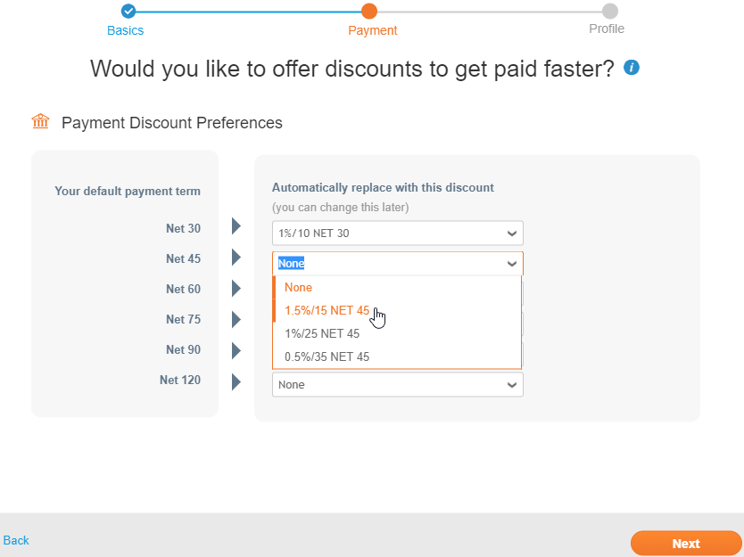This screenshot has height=557, width=744.
Task: Click the Profile step label
Action: [607, 29]
